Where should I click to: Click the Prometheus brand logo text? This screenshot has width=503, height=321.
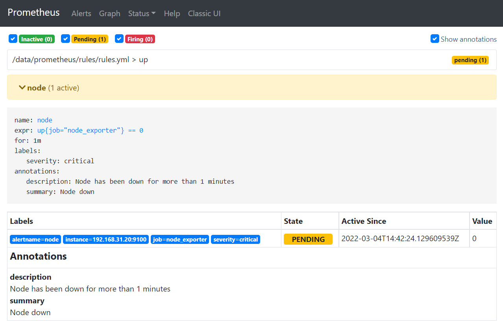[33, 13]
